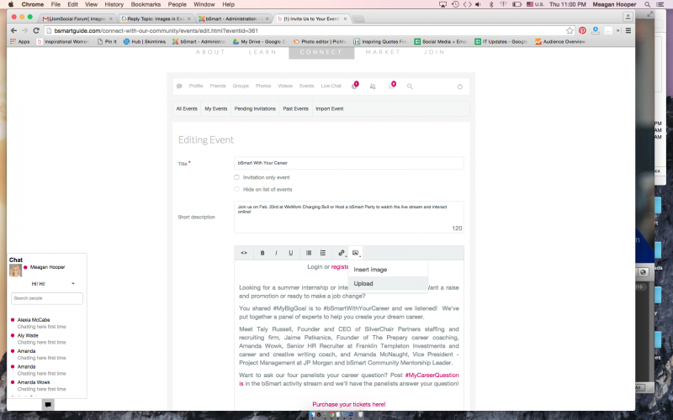Click the Pinterest extension icon
This screenshot has width=673, height=420.
pyautogui.click(x=582, y=30)
